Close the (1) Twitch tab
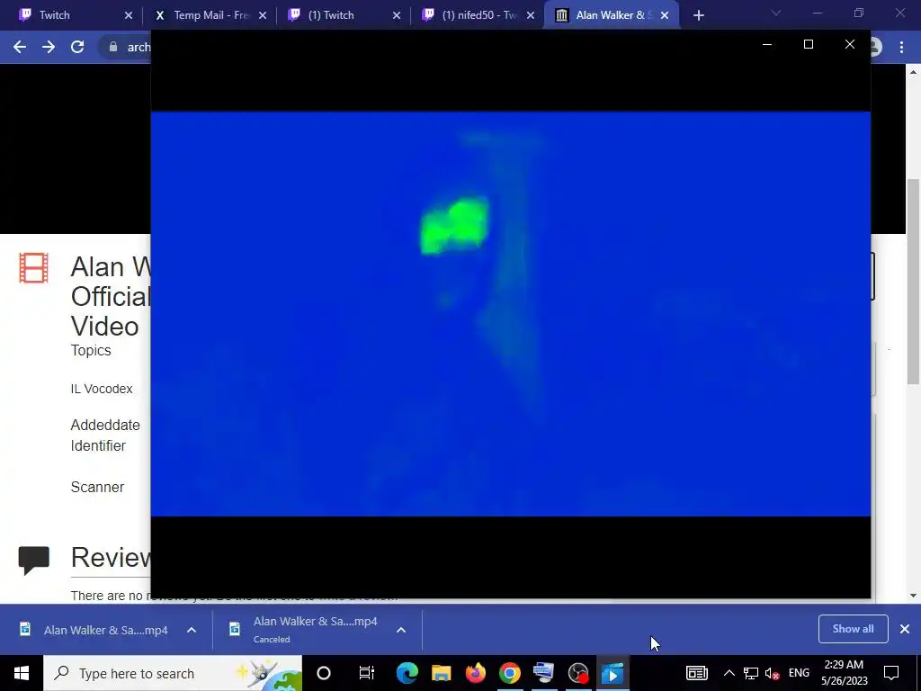 pos(397,15)
